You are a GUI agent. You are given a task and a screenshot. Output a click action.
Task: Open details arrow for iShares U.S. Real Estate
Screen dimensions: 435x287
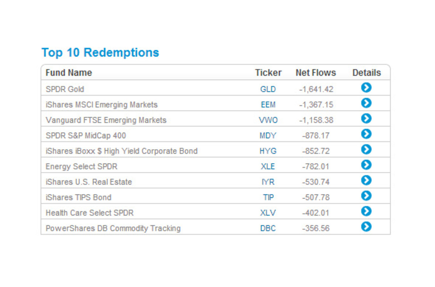pos(366,180)
